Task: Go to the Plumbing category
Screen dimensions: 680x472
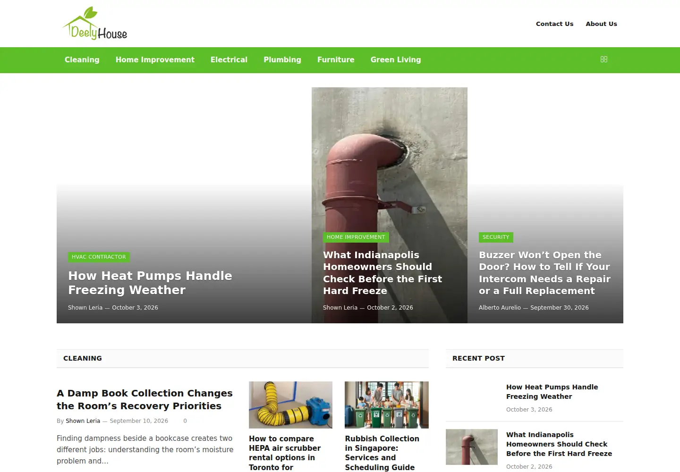Action: 282,60
